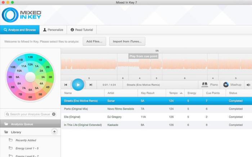This screenshot has width=252, height=157.
Task: Switch to the Personalize tab
Action: (x=53, y=30)
